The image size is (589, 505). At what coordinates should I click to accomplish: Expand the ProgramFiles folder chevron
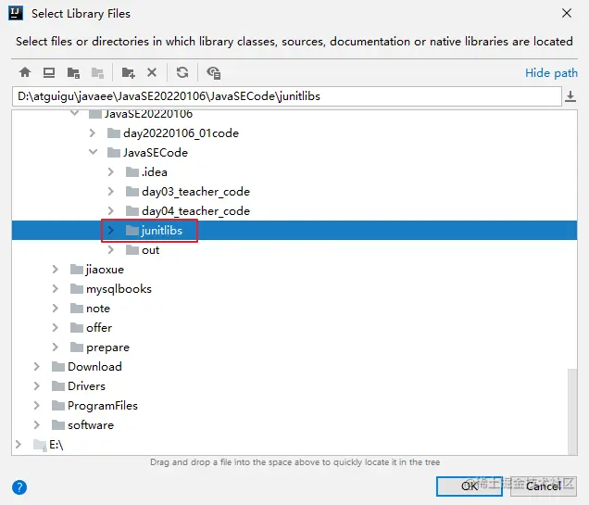pos(37,406)
